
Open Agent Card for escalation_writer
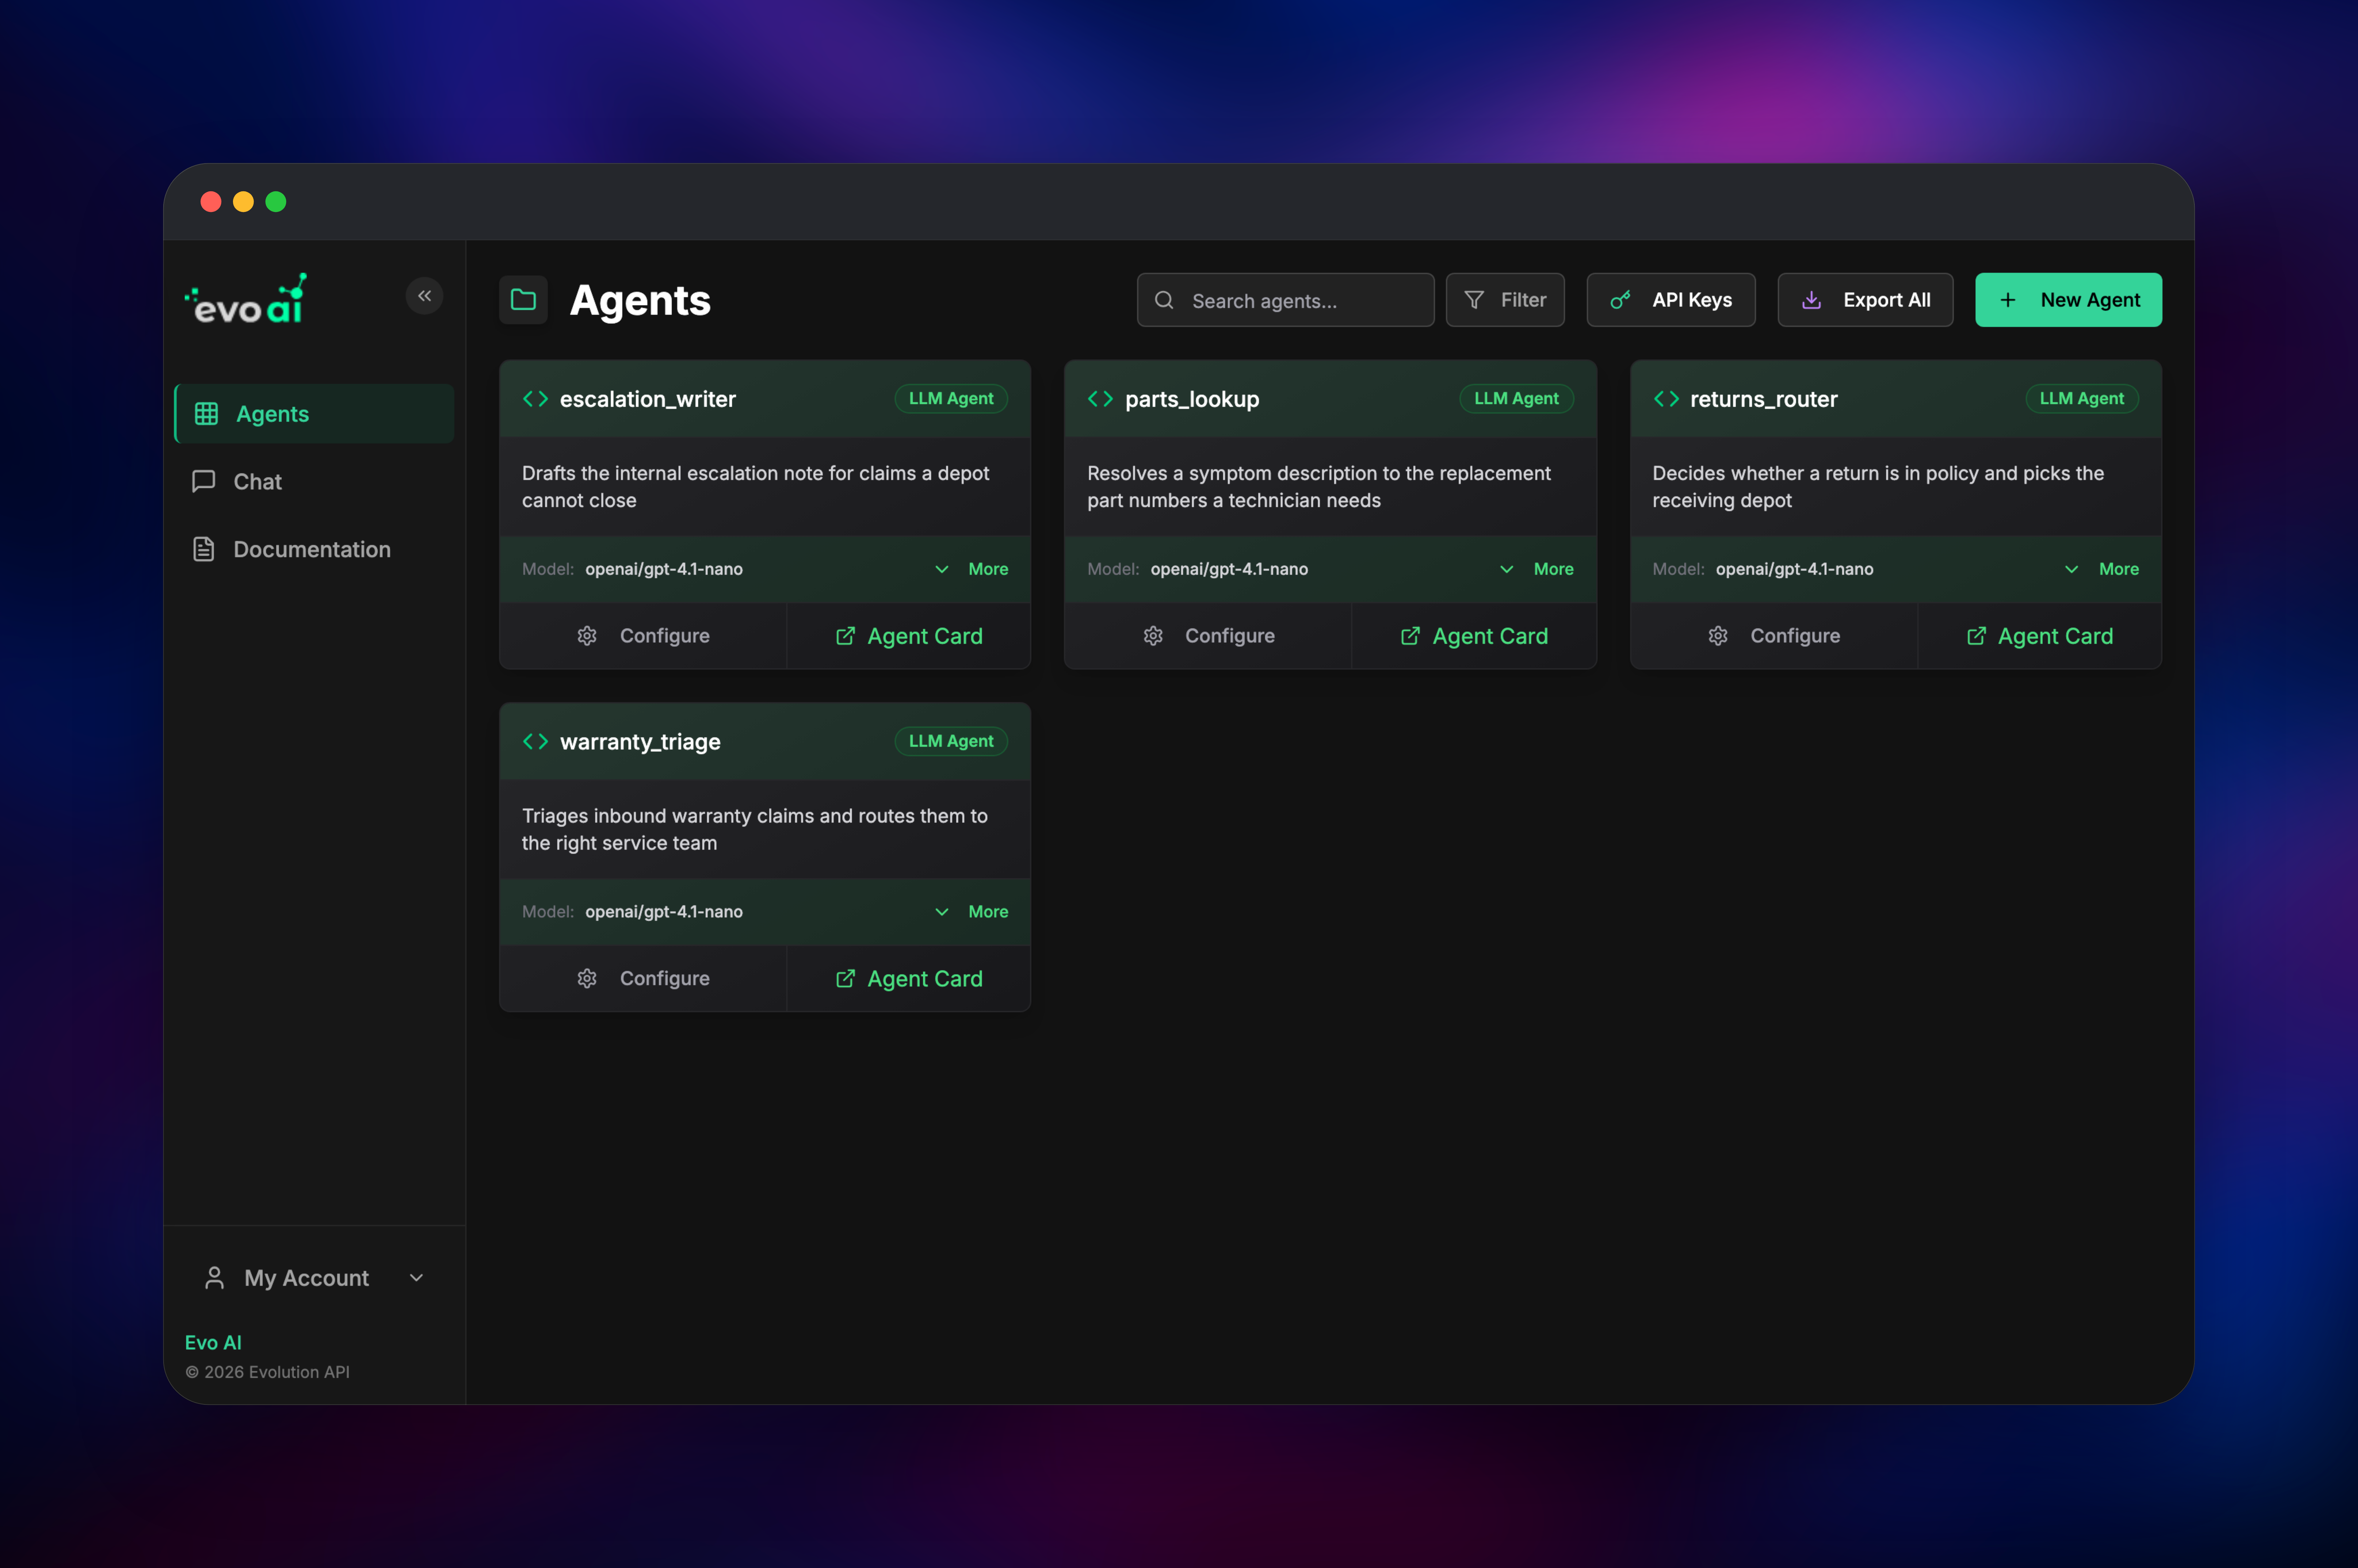(909, 636)
